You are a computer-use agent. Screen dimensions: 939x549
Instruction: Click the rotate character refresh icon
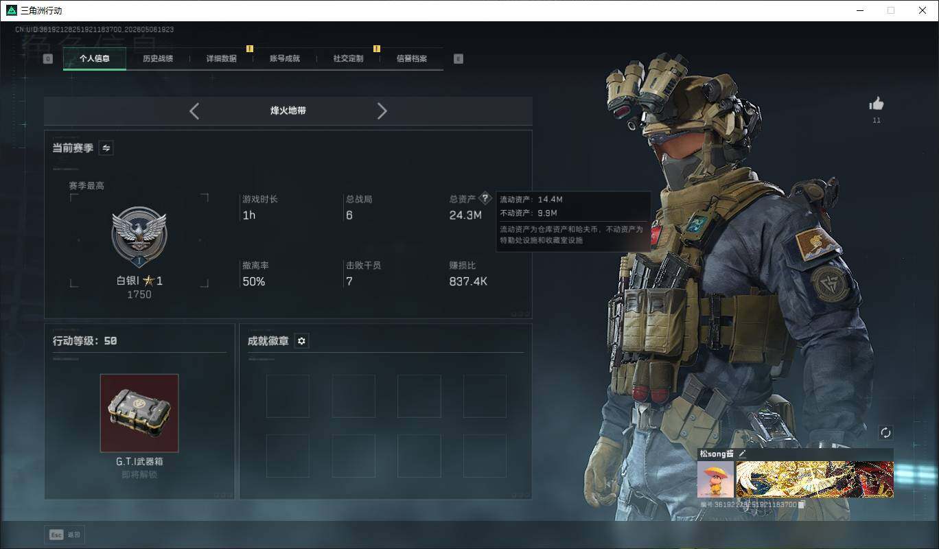tap(885, 432)
